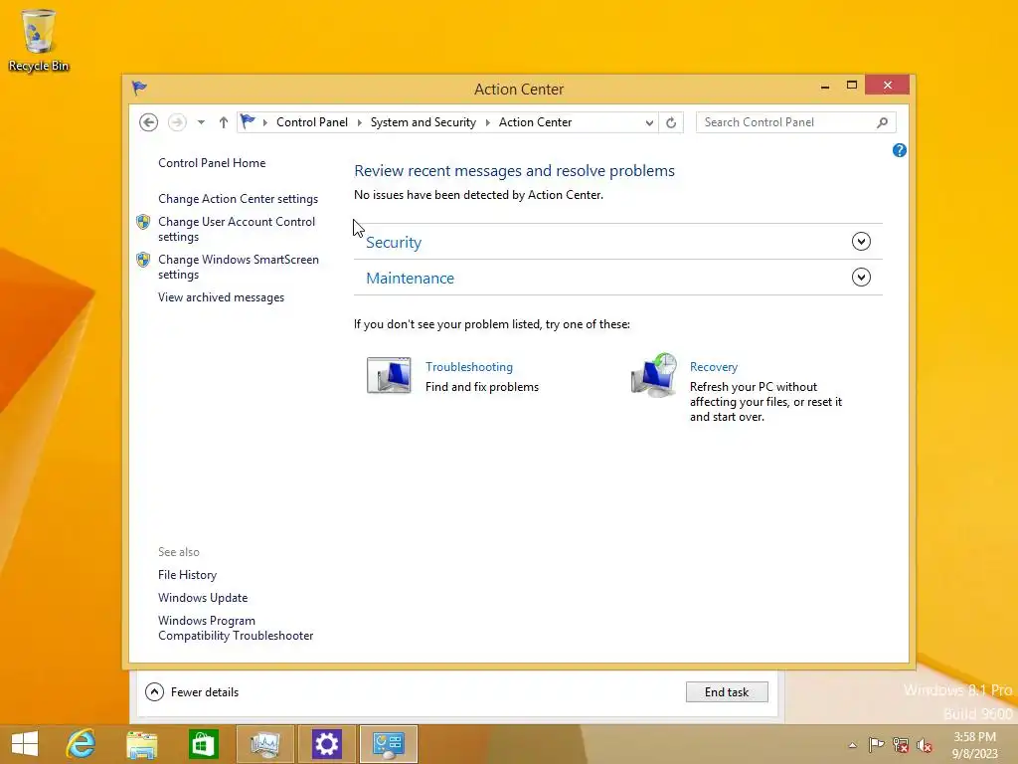1018x764 pixels.
Task: Open Windows Update under See also
Action: tap(203, 598)
